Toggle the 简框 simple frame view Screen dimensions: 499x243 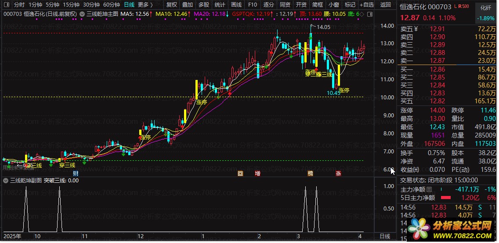[x=317, y=5]
